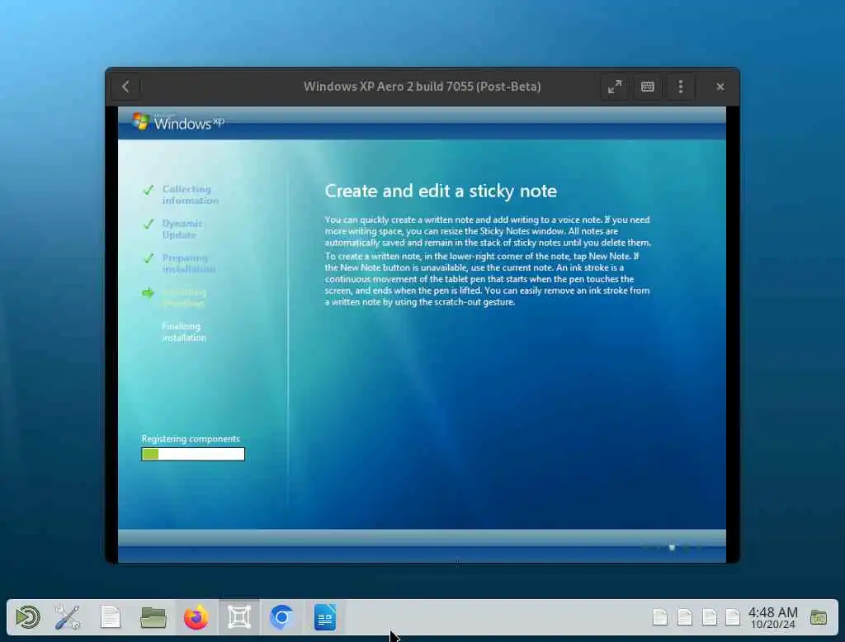Click the 'Registering components' label
Screen dimensions: 845x642
point(191,439)
